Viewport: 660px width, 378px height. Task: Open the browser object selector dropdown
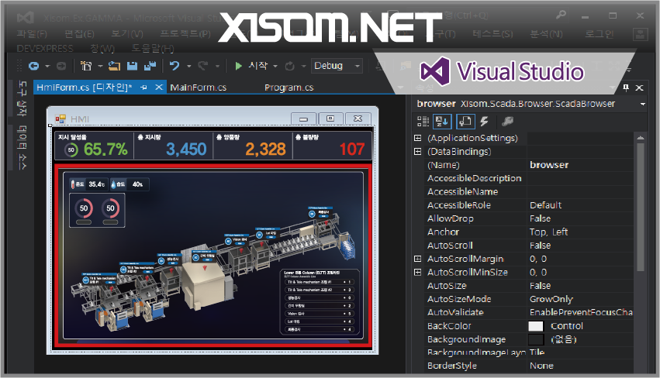(x=643, y=104)
